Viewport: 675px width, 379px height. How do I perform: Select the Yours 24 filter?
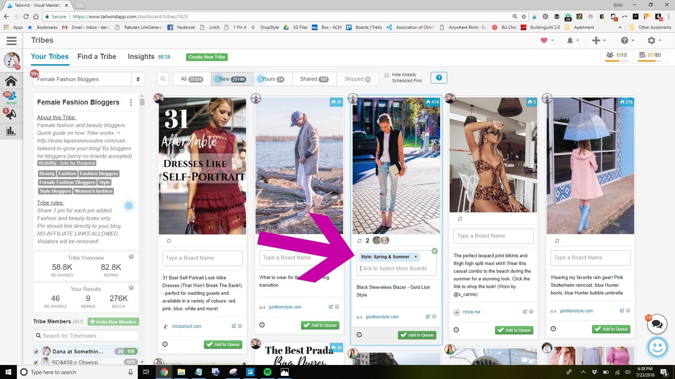click(x=273, y=79)
